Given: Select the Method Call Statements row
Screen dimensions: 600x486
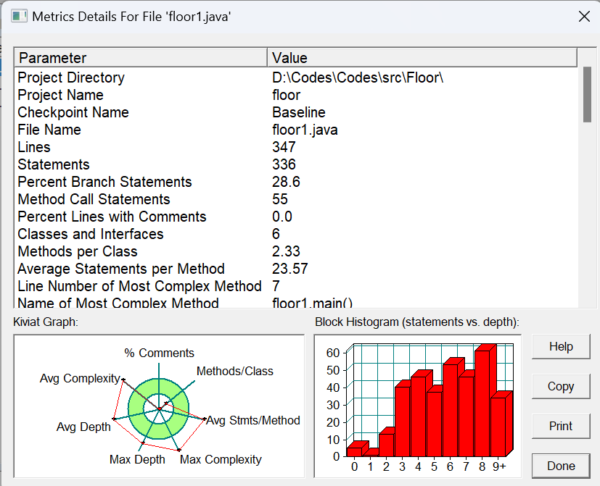Looking at the screenshot, I should (x=296, y=199).
